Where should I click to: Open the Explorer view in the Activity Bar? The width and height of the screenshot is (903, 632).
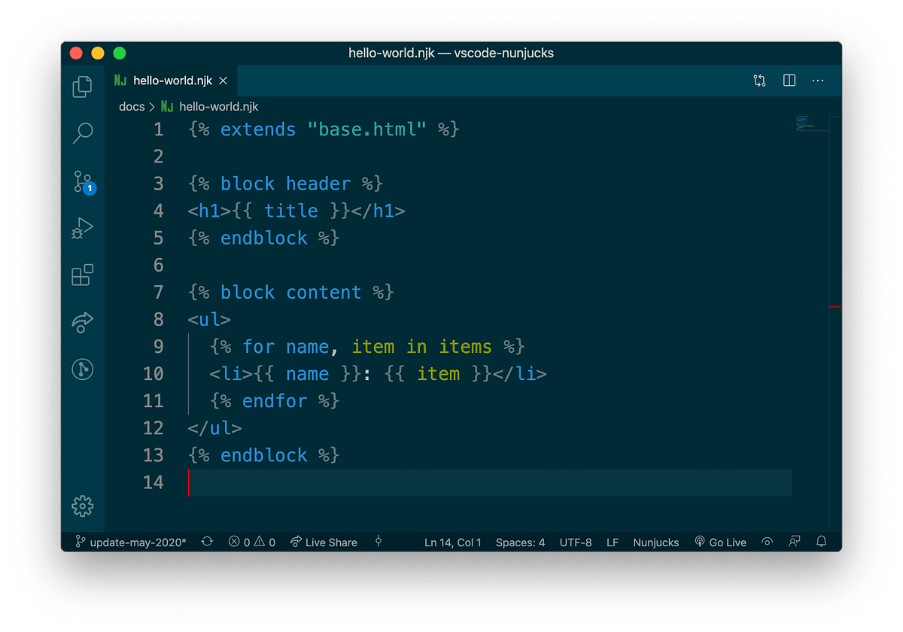pyautogui.click(x=83, y=87)
